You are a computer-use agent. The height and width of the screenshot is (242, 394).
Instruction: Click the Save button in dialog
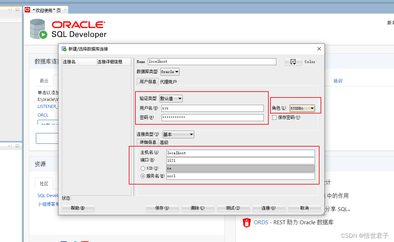pyautogui.click(x=162, y=208)
